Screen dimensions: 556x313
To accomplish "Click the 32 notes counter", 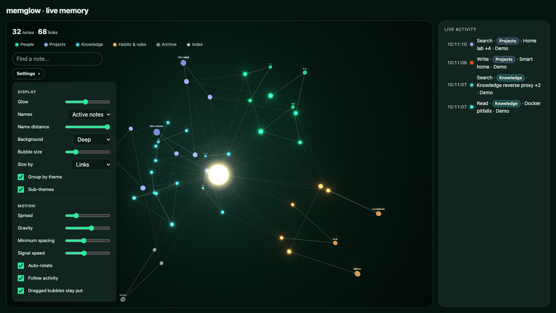I will [x=23, y=32].
